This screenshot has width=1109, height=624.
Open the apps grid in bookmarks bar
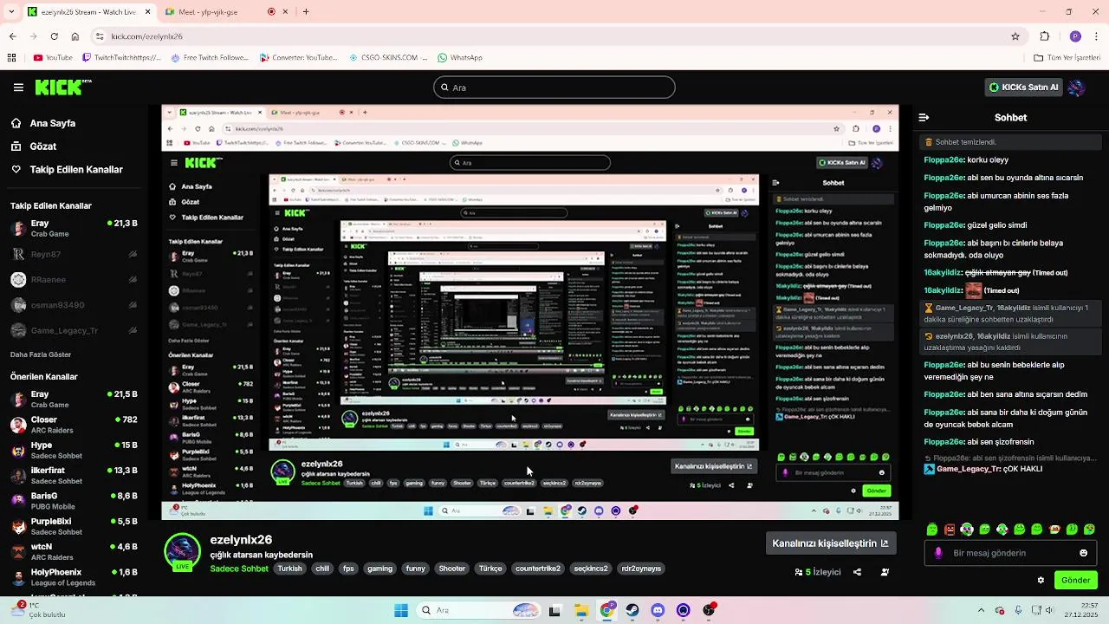click(11, 58)
